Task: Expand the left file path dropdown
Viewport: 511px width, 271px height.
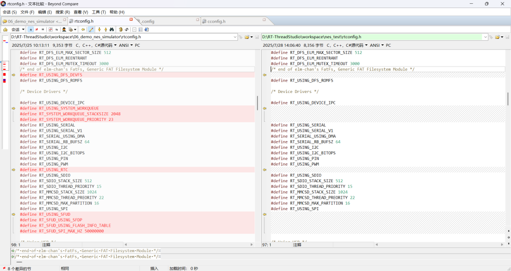Action: pyautogui.click(x=235, y=37)
